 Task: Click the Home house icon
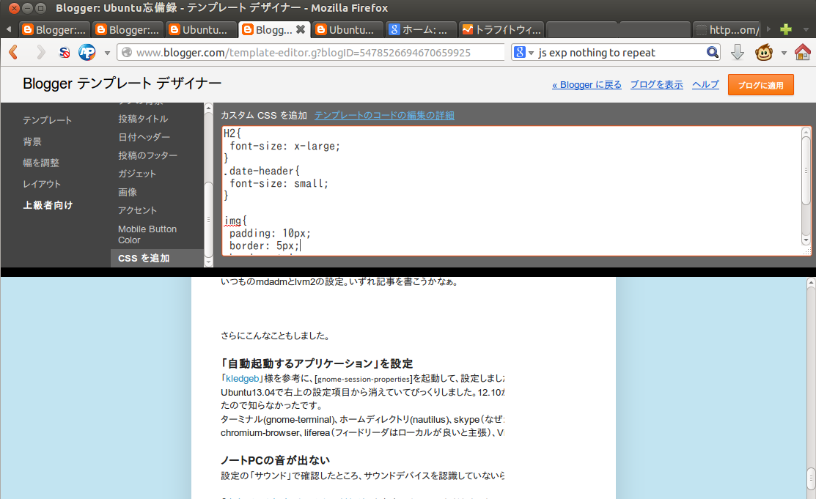[x=802, y=52]
